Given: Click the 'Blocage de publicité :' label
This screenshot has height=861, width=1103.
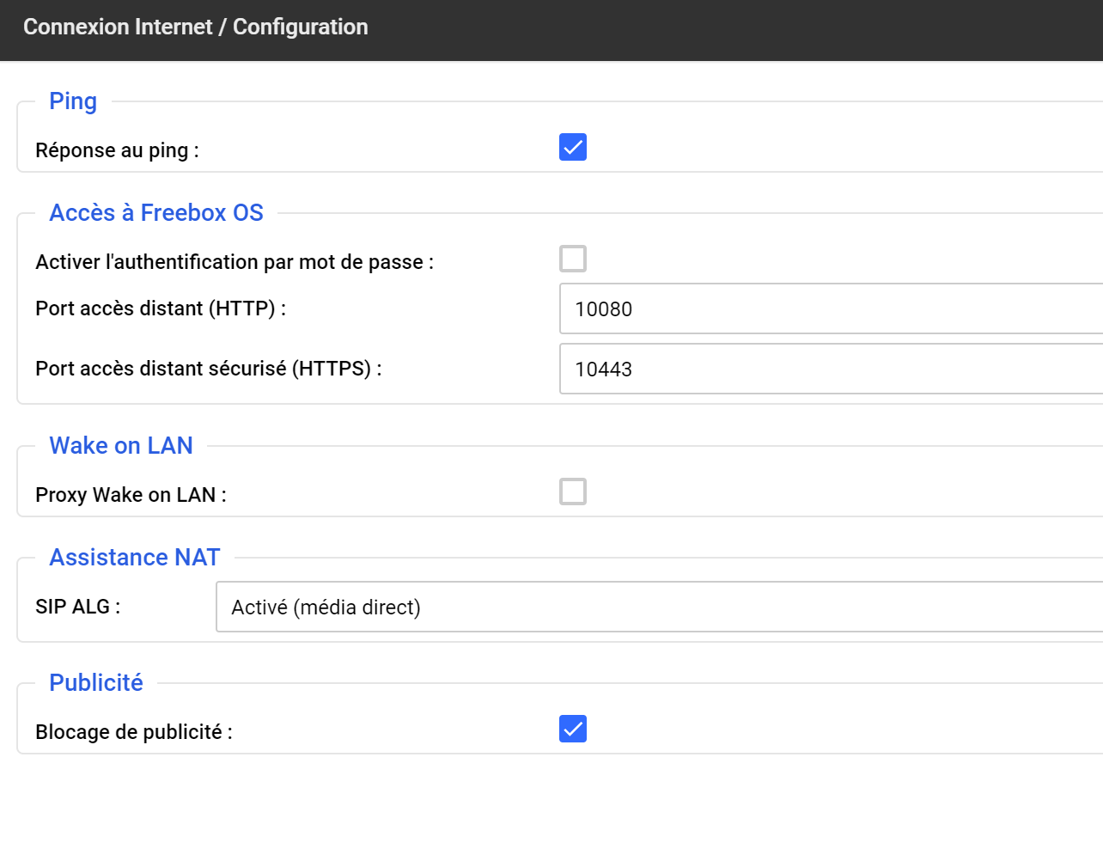Looking at the screenshot, I should tap(134, 732).
